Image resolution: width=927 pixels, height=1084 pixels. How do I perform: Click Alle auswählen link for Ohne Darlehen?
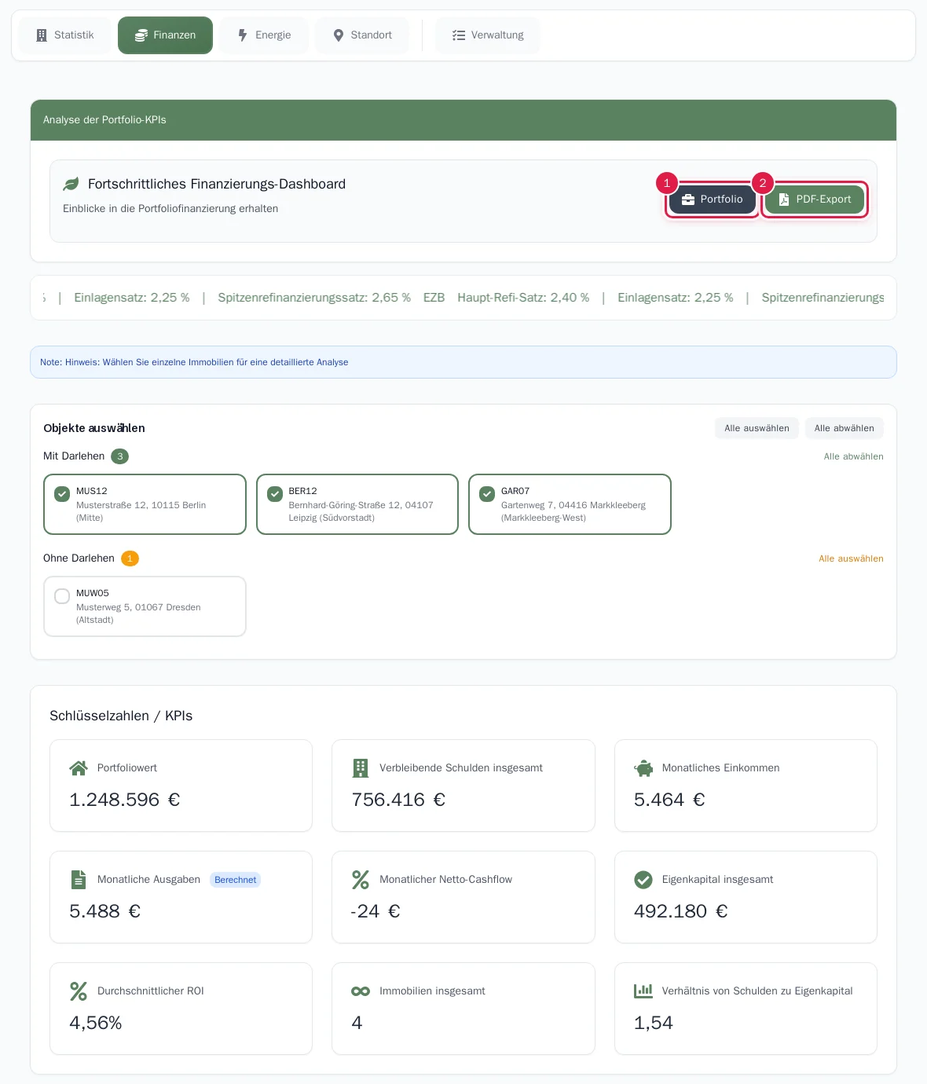[x=851, y=558]
